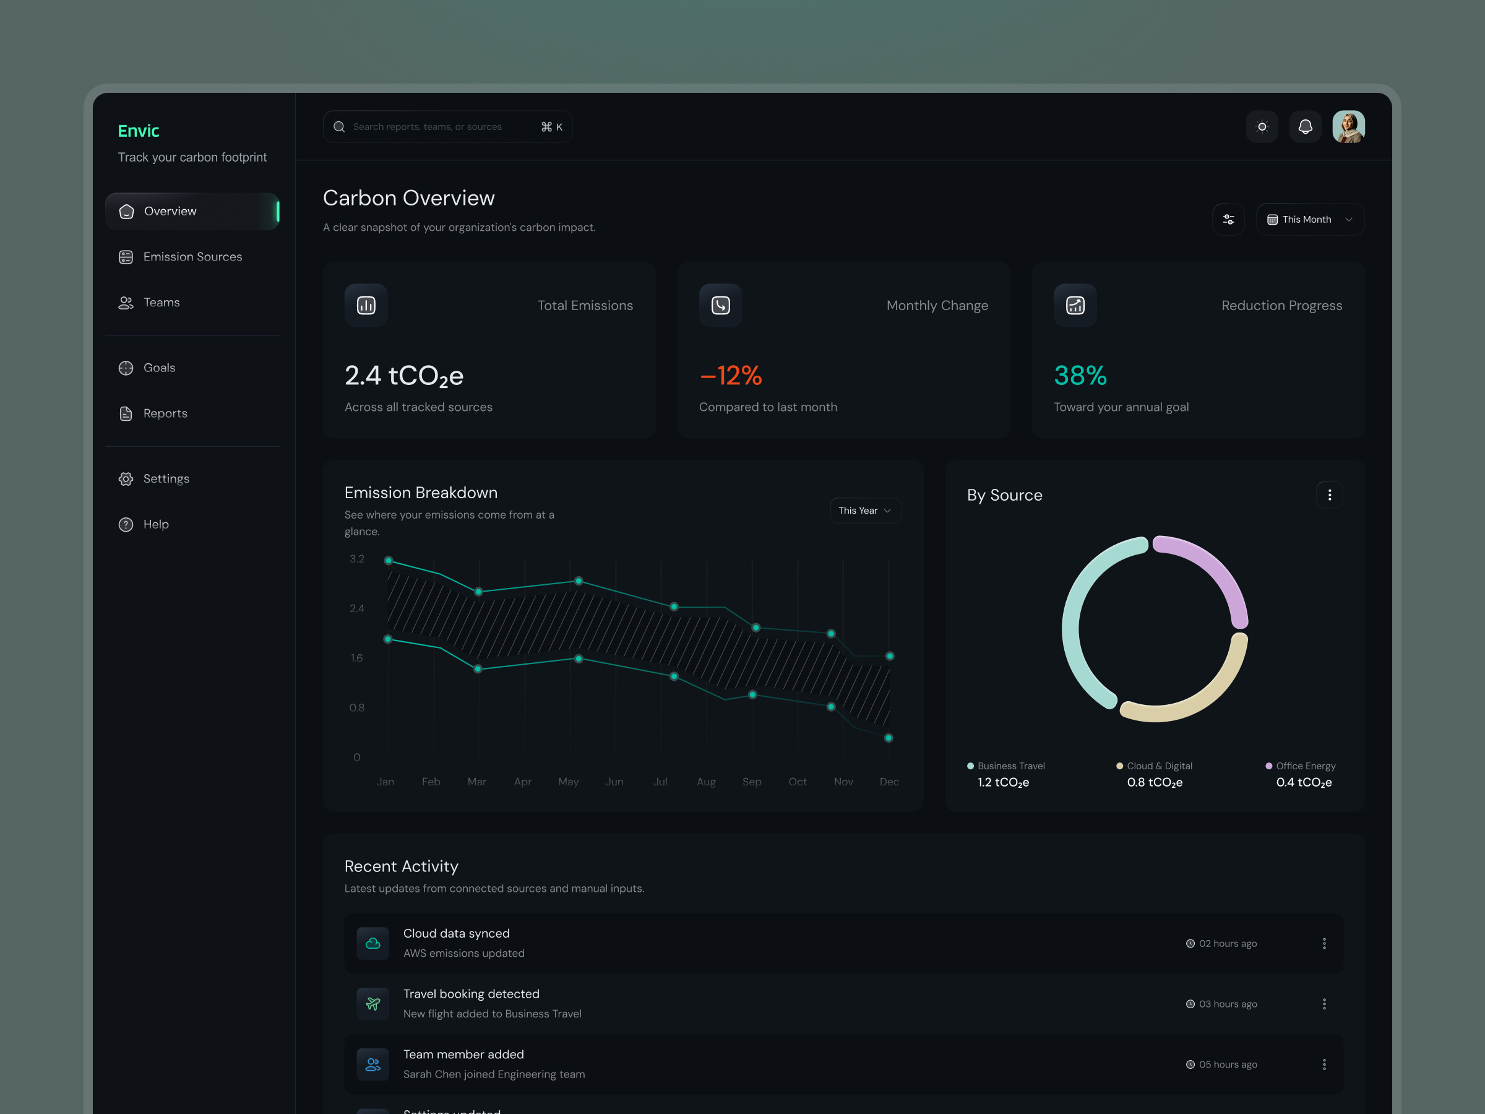Image resolution: width=1485 pixels, height=1114 pixels.
Task: View the Business Travel legend entry
Action: tap(1010, 766)
